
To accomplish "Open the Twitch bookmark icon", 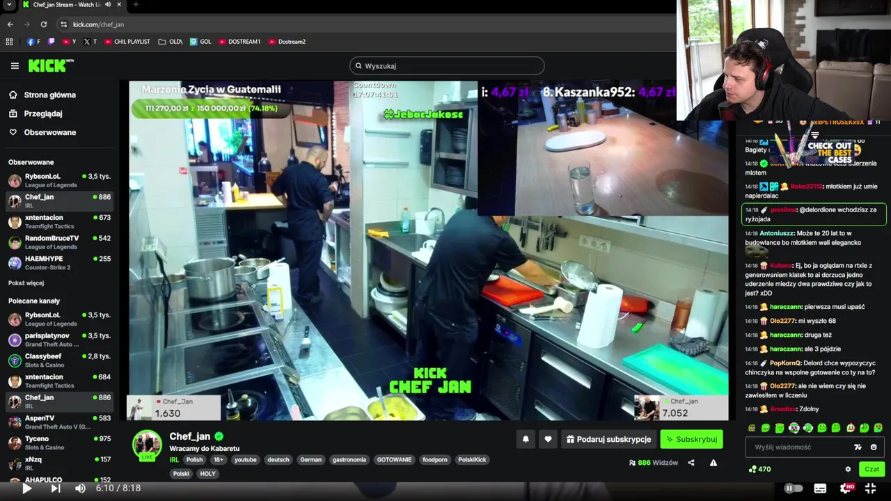I will coord(51,42).
